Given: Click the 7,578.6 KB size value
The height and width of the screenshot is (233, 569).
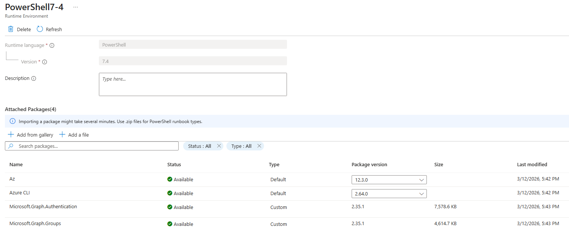Looking at the screenshot, I should tap(446, 207).
